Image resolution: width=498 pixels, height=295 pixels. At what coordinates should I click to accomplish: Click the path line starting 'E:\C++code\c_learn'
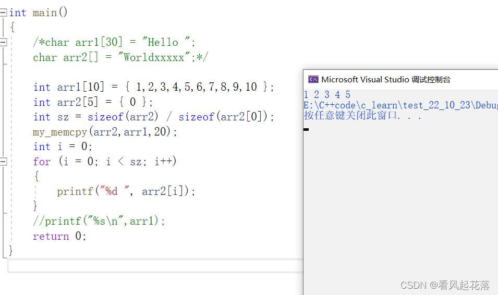400,105
